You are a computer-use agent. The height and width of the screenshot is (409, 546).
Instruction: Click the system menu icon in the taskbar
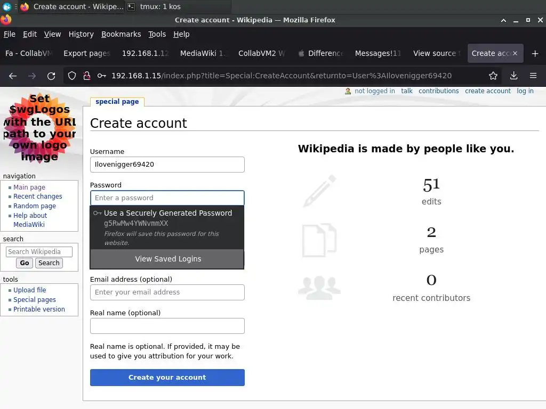coord(6,6)
